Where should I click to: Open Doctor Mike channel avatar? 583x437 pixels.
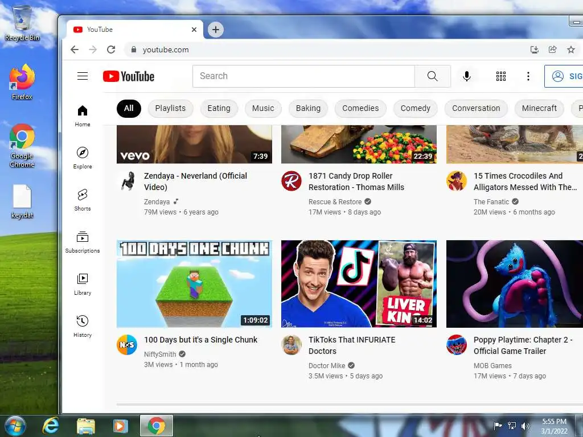(291, 345)
